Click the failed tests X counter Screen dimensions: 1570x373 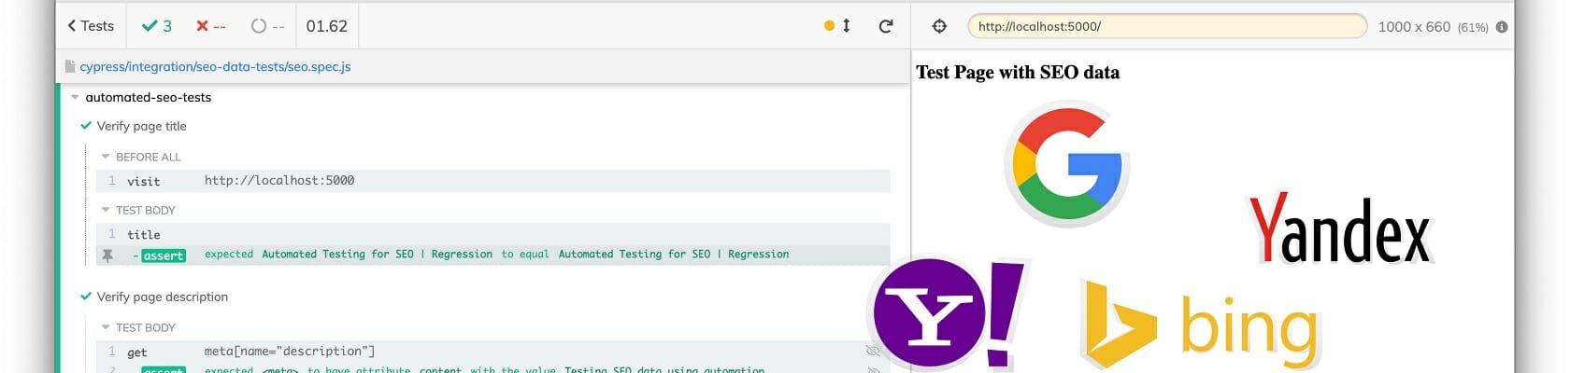[x=210, y=26]
